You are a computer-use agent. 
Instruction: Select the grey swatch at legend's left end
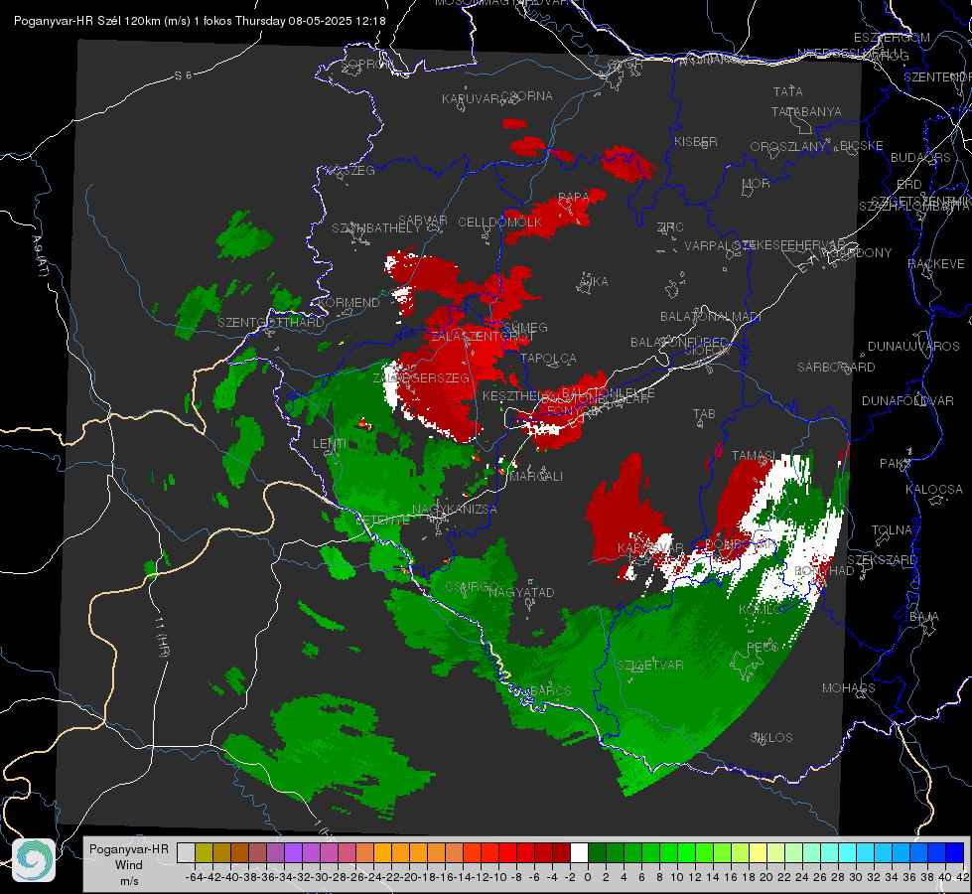[x=186, y=852]
